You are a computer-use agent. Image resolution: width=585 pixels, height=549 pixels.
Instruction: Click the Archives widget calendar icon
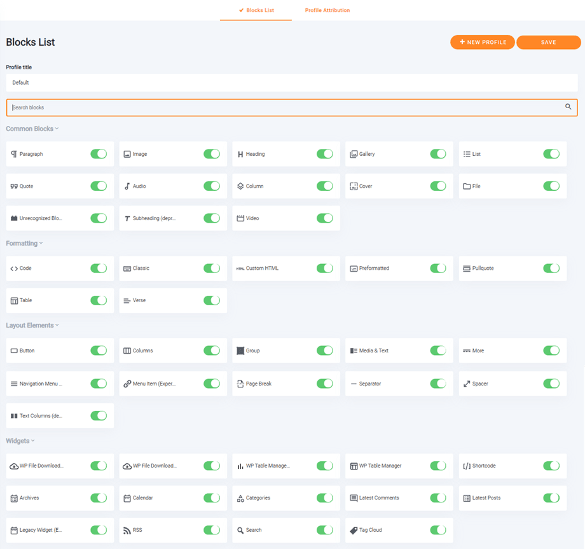(14, 498)
